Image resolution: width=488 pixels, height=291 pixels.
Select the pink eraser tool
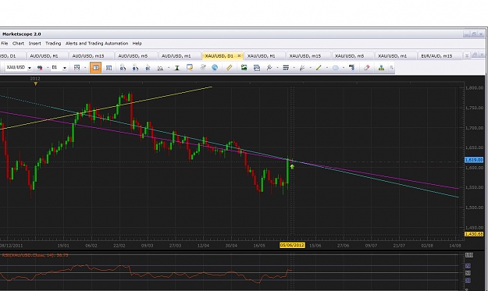[x=367, y=67]
